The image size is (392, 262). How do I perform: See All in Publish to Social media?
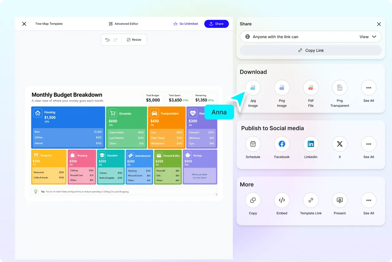(x=369, y=144)
